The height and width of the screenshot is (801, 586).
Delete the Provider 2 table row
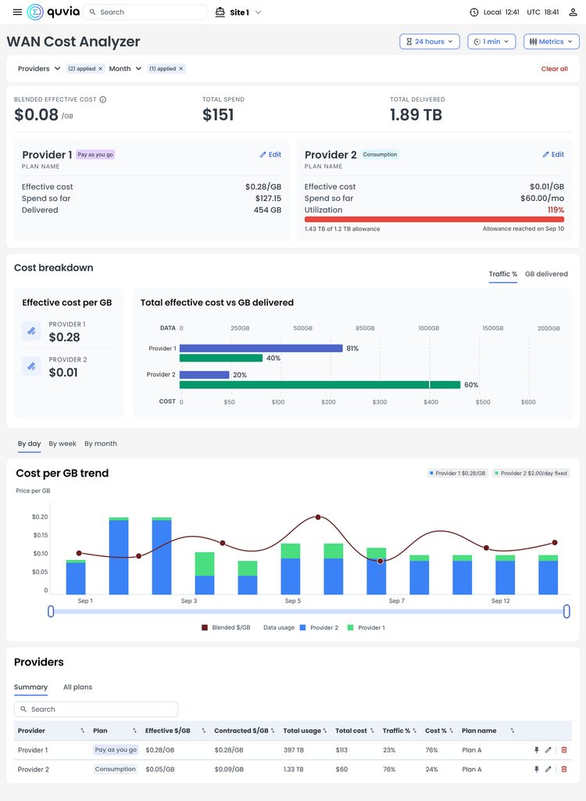tap(564, 770)
